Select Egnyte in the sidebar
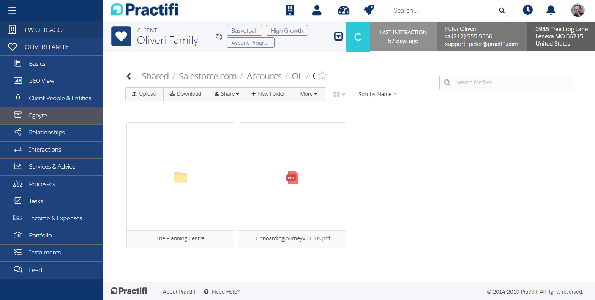595x300 pixels. pos(51,115)
